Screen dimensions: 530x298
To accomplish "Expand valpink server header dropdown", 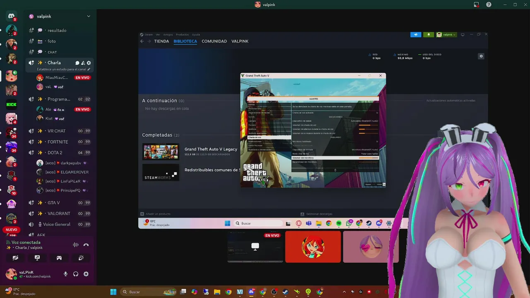I will tap(88, 16).
